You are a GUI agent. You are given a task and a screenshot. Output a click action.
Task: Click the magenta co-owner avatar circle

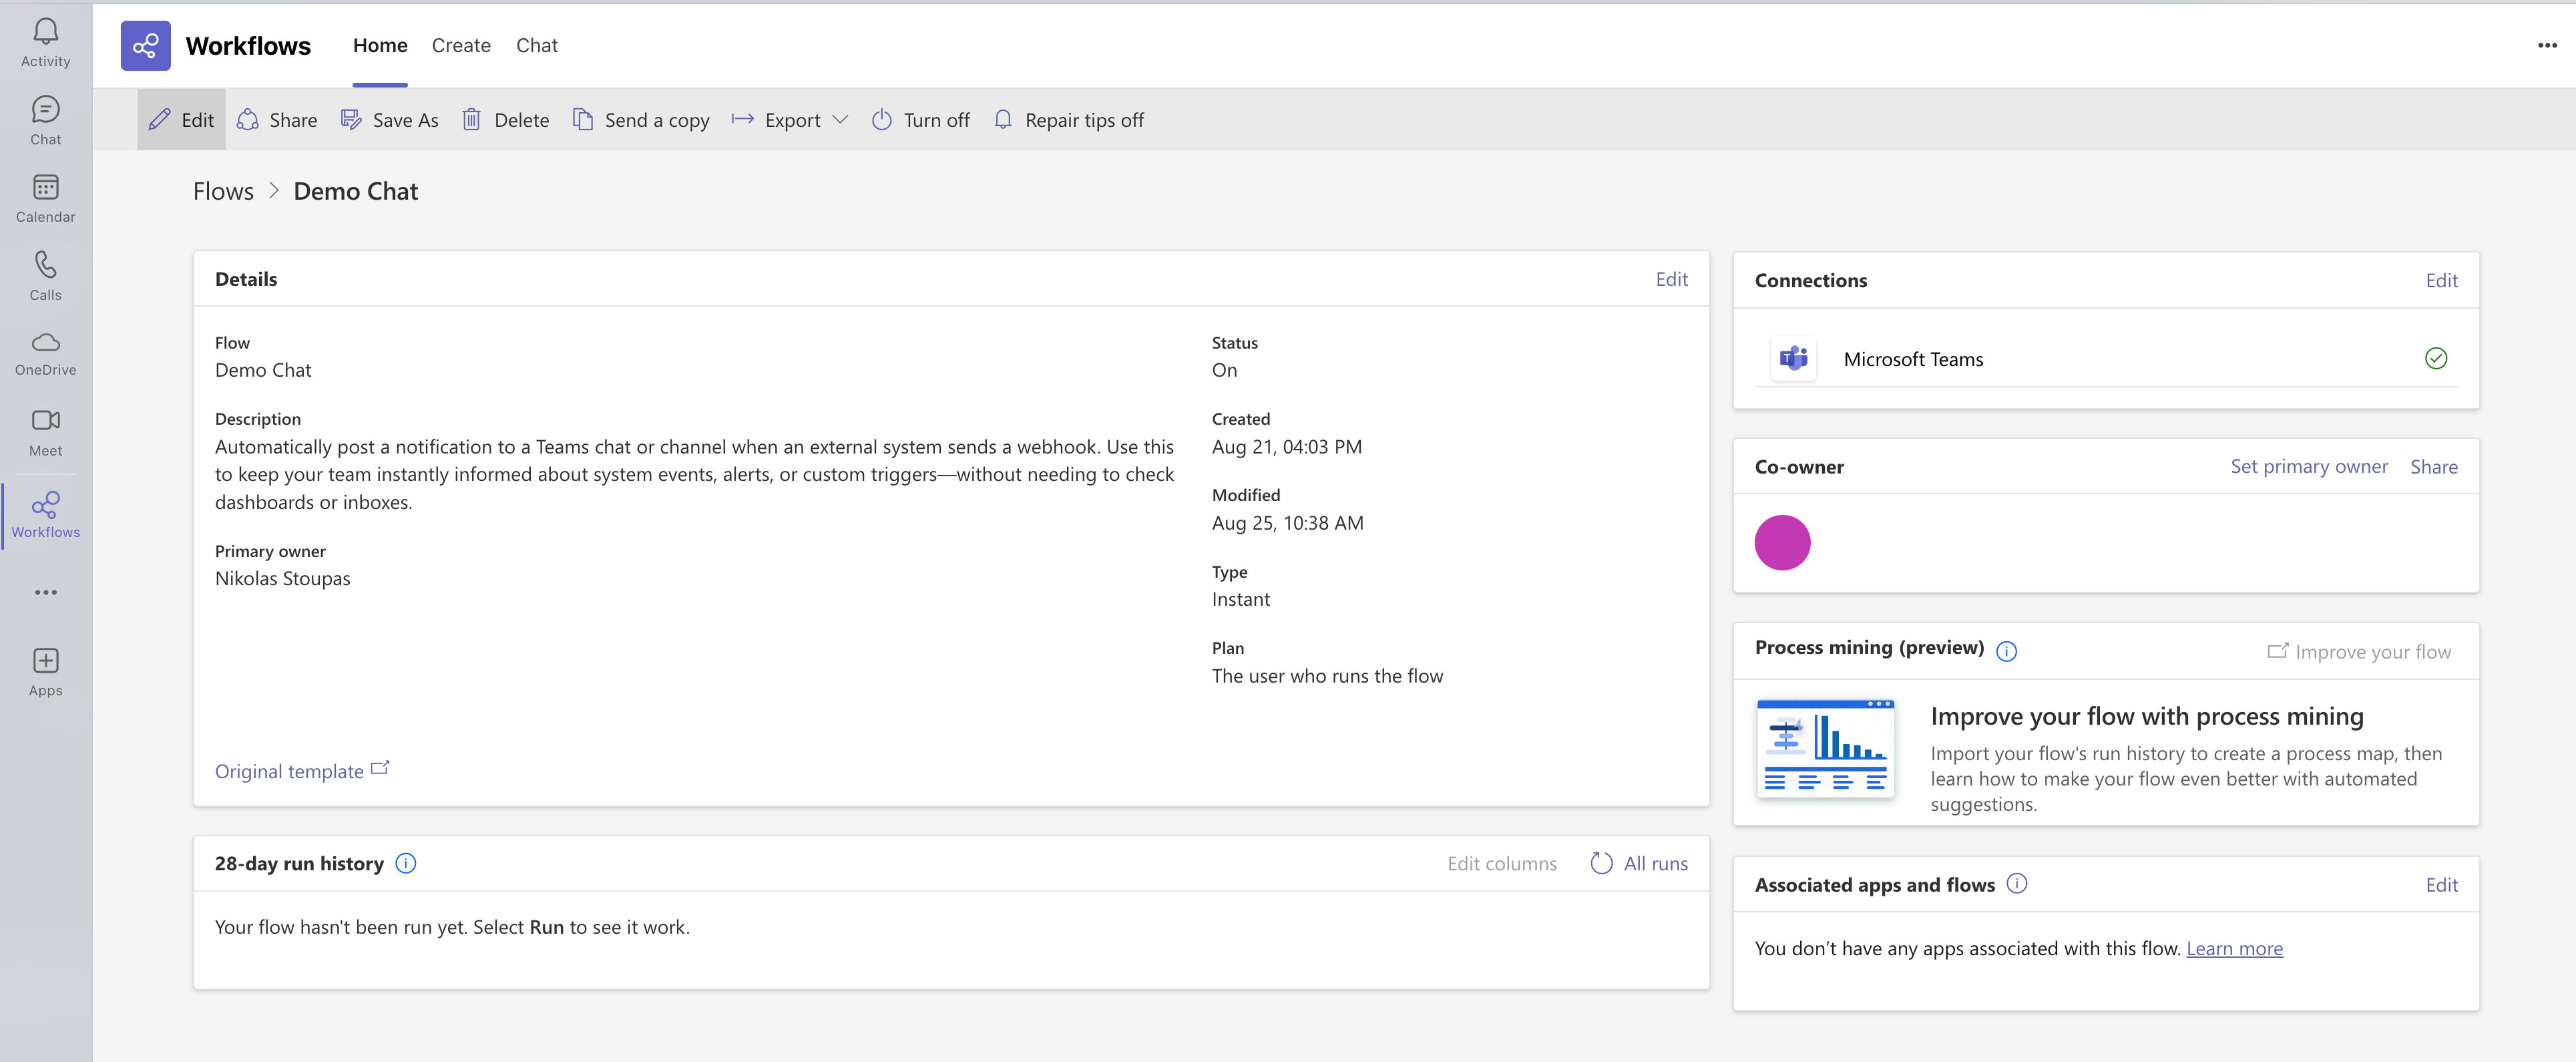(1782, 543)
